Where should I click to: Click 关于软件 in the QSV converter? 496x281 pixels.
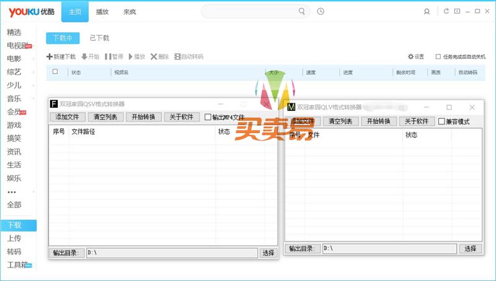pyautogui.click(x=182, y=117)
